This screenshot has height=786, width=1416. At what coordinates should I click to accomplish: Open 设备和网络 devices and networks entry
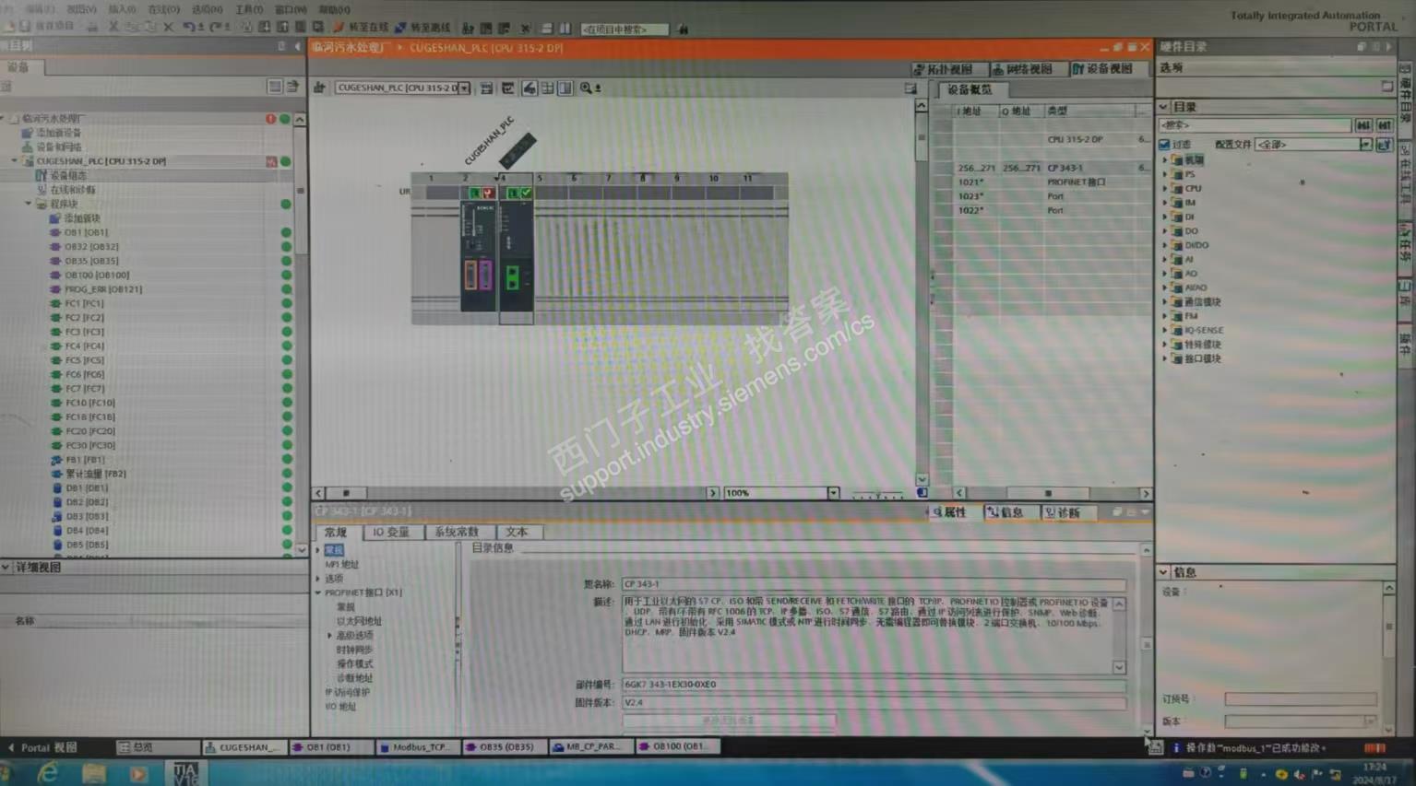[58, 147]
